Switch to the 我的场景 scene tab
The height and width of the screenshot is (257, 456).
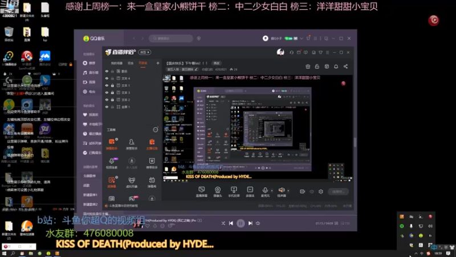click(x=117, y=63)
